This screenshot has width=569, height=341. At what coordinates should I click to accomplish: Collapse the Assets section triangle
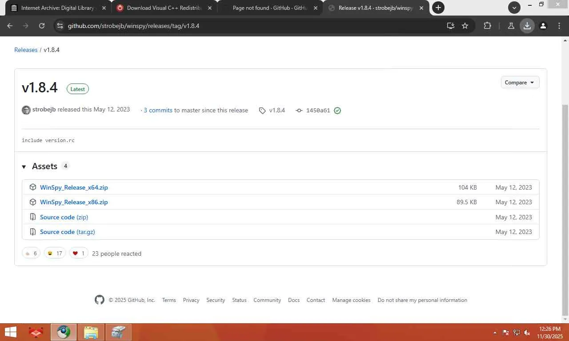(24, 167)
